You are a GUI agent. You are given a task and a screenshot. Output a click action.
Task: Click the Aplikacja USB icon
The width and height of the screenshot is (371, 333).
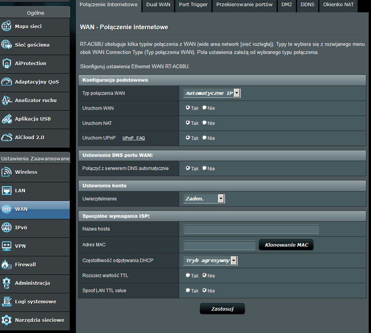click(x=7, y=119)
